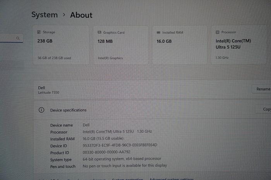Rename this PC button
Screen dimensions: 271x180
[x=261, y=89]
